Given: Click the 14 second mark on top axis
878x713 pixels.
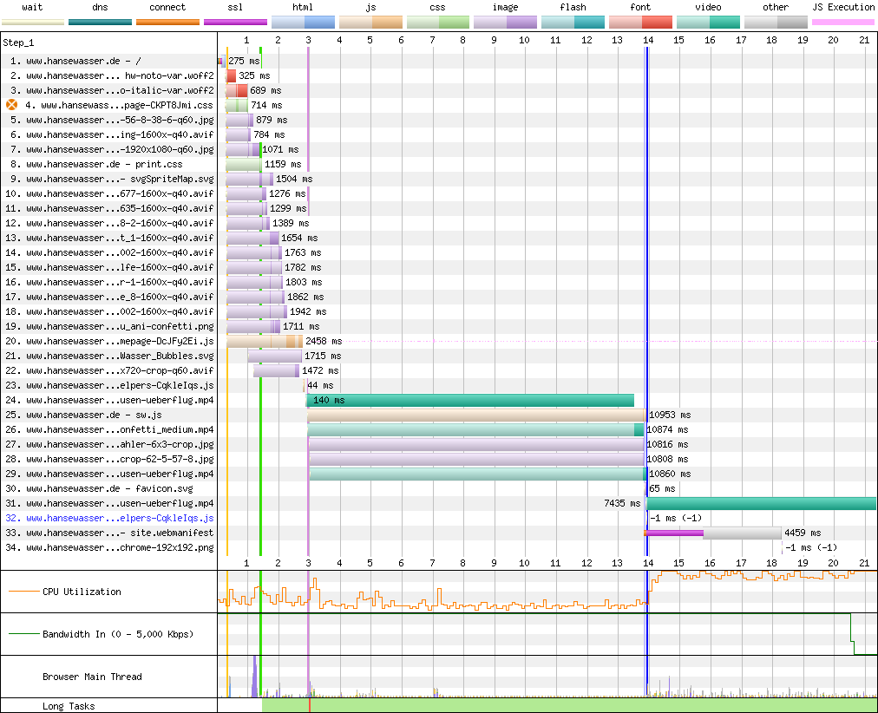Looking at the screenshot, I should click(x=648, y=40).
